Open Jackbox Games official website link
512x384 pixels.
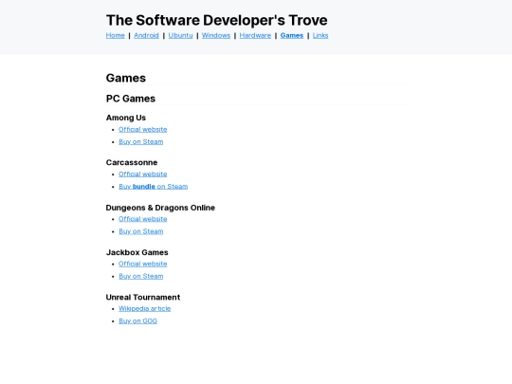pyautogui.click(x=142, y=264)
